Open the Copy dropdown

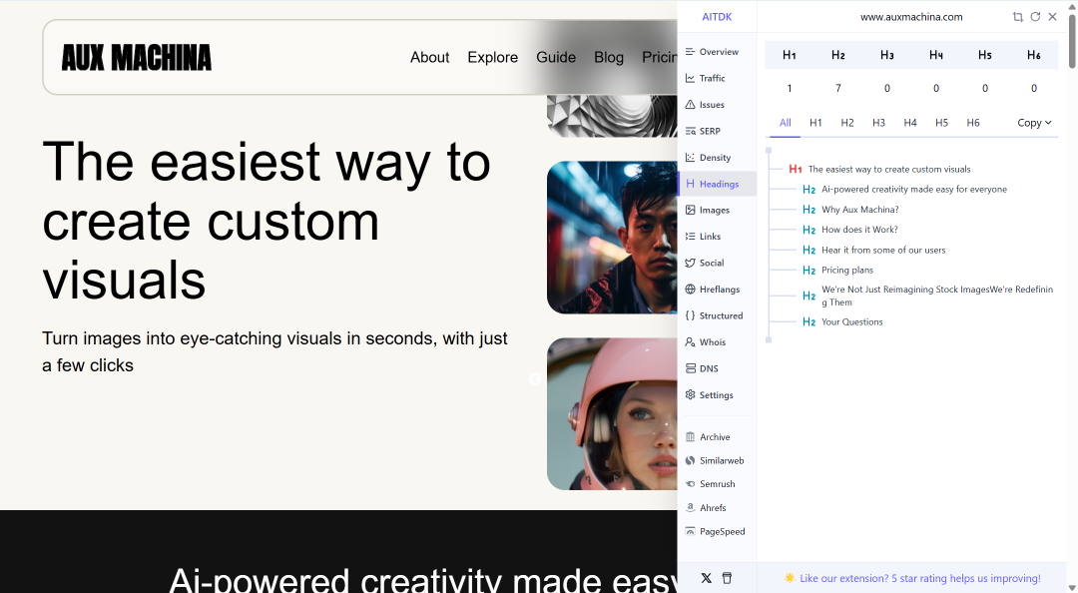1034,123
